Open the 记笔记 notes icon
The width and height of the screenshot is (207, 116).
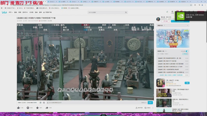pos(145,108)
